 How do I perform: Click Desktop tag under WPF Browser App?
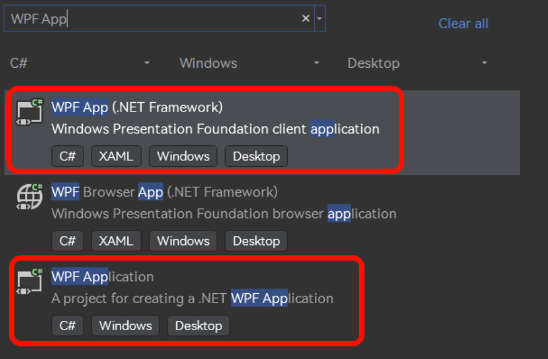click(x=256, y=241)
